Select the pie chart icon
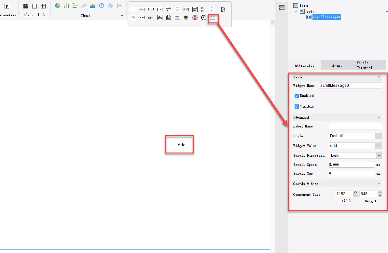 [58, 6]
